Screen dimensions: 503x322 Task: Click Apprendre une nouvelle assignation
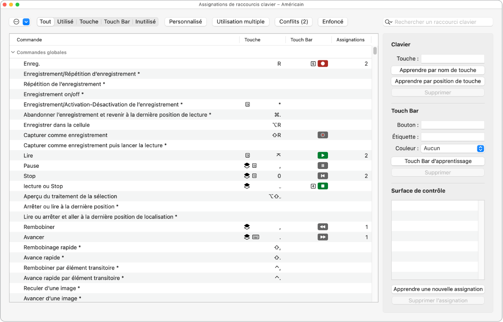[437, 289]
